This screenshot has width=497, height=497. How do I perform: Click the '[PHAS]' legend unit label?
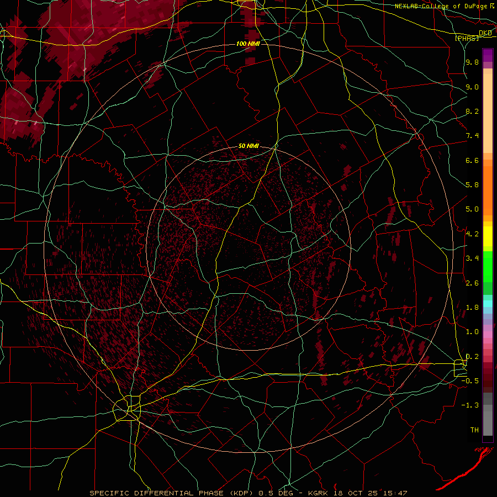pos(467,38)
